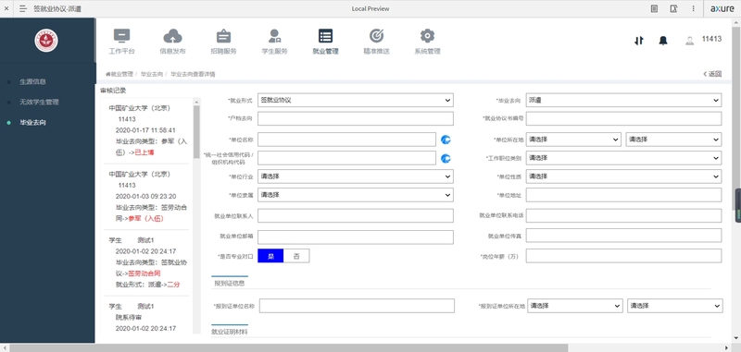Open the notifications bell icon

663,41
